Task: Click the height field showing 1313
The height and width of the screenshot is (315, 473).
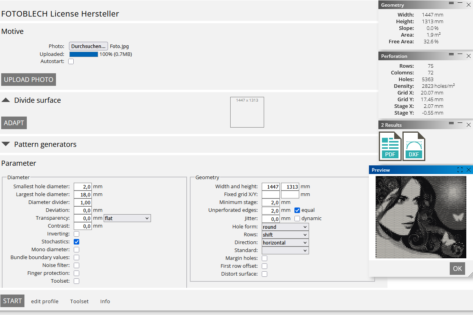Action: 290,187
